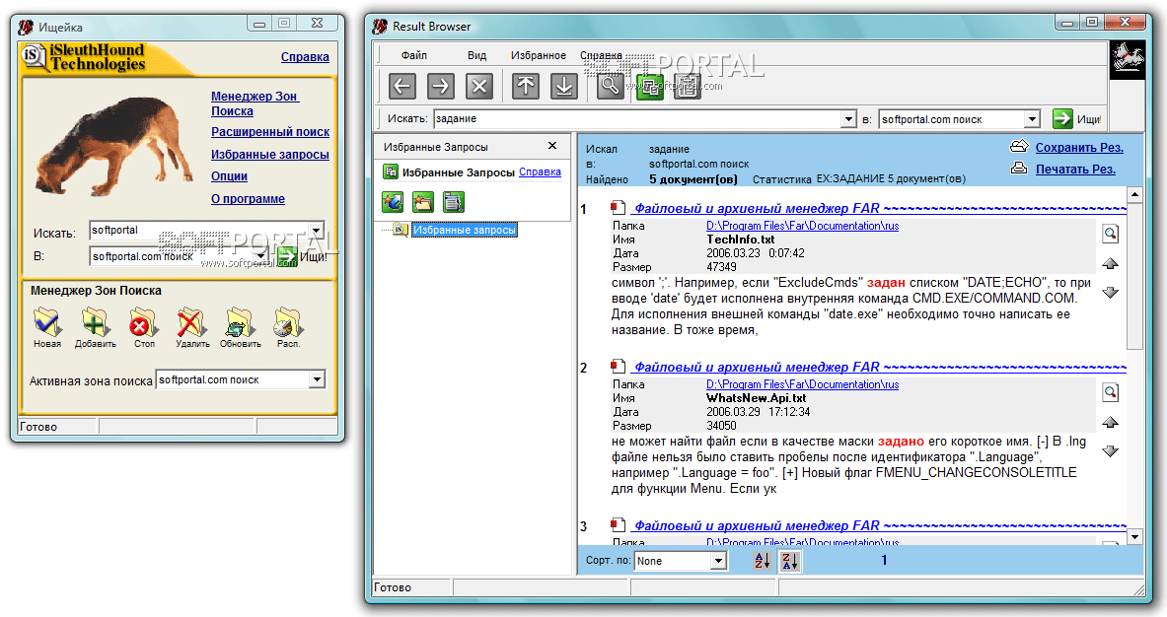Preview WhatsNew.Api.txt with magnifier icon
The height and width of the screenshot is (617, 1167).
(x=1111, y=391)
